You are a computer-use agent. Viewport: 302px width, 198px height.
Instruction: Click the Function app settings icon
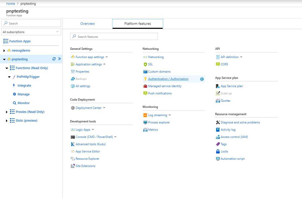coord(73,57)
